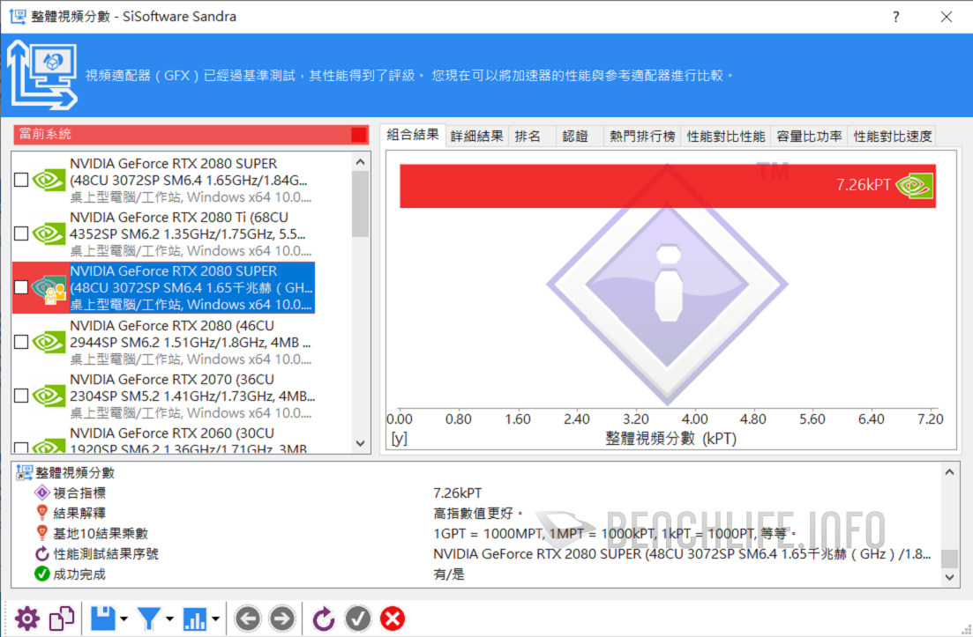973x637 pixels.
Task: Click the 高指數值更好 explanation text
Action: click(x=478, y=513)
